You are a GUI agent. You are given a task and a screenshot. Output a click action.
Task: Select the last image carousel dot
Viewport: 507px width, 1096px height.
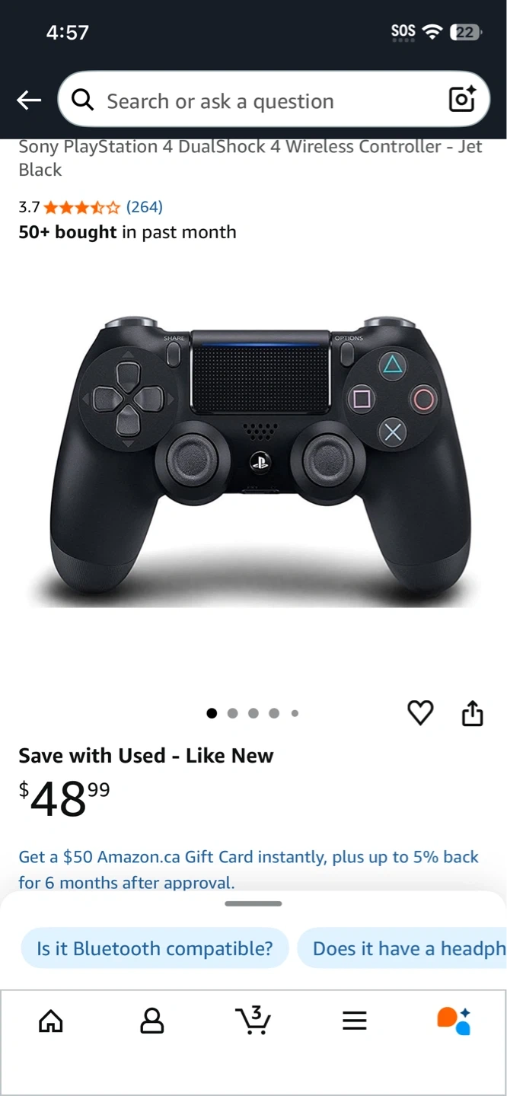coord(295,713)
